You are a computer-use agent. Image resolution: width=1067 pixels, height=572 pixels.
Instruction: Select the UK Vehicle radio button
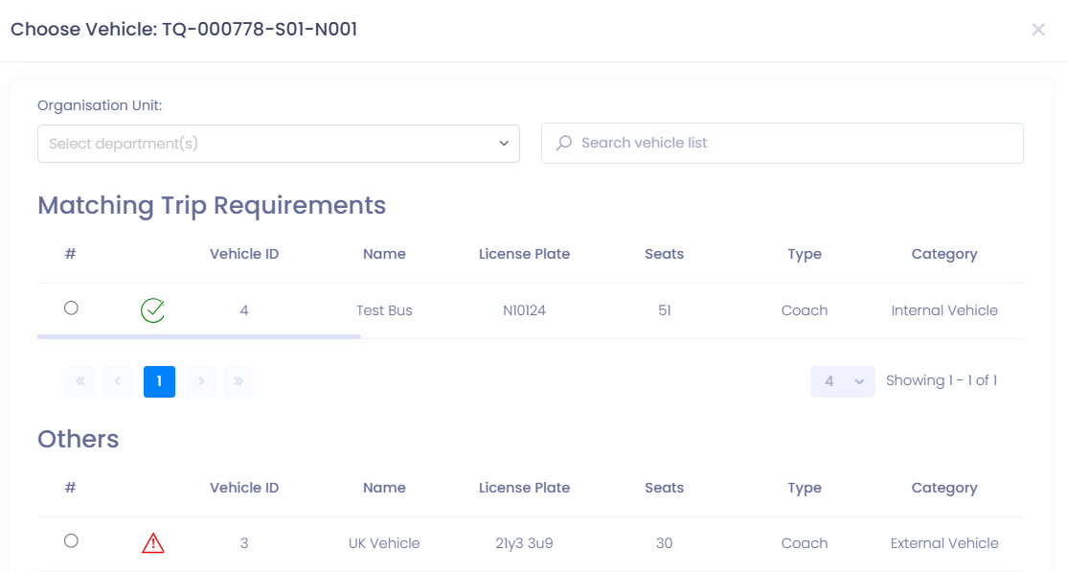click(x=71, y=541)
